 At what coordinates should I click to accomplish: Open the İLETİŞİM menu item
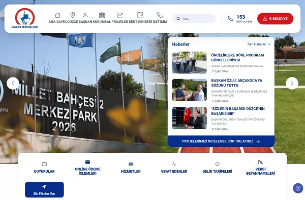tap(160, 22)
